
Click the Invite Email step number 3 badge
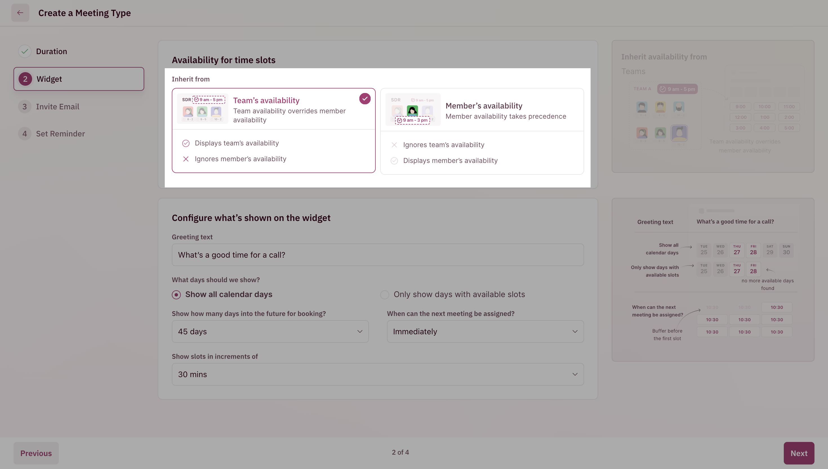[25, 107]
